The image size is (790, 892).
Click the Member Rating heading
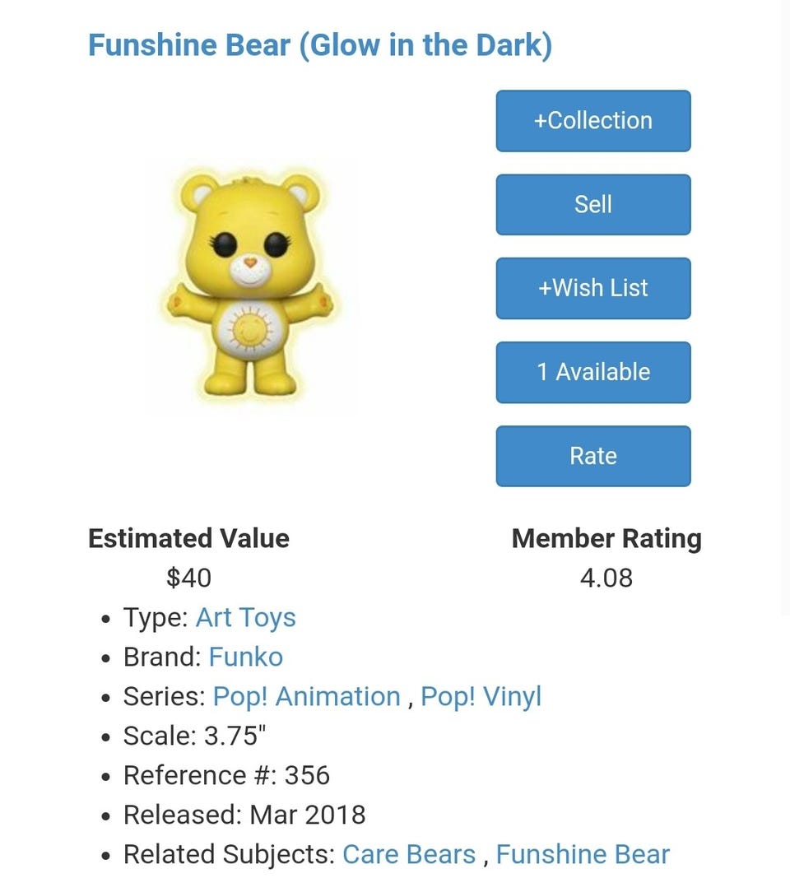click(606, 539)
